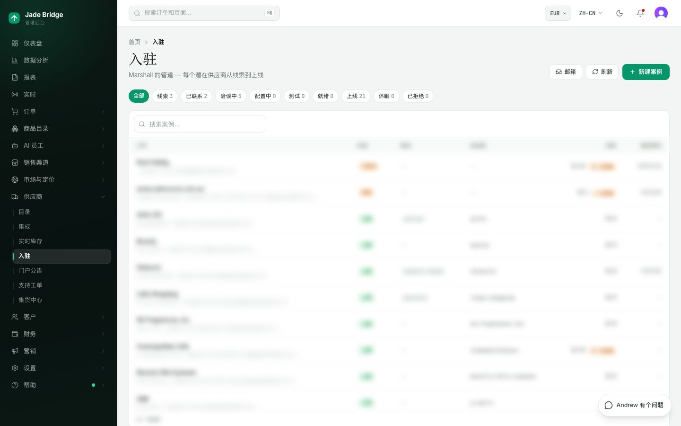681x426 pixels.
Task: Click the 销售渠道 store icon
Action: click(x=15, y=162)
